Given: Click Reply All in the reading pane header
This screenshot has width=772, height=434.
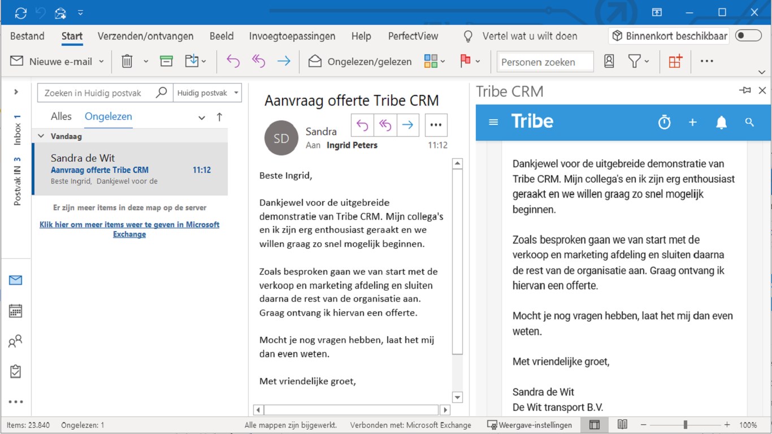Looking at the screenshot, I should (385, 125).
